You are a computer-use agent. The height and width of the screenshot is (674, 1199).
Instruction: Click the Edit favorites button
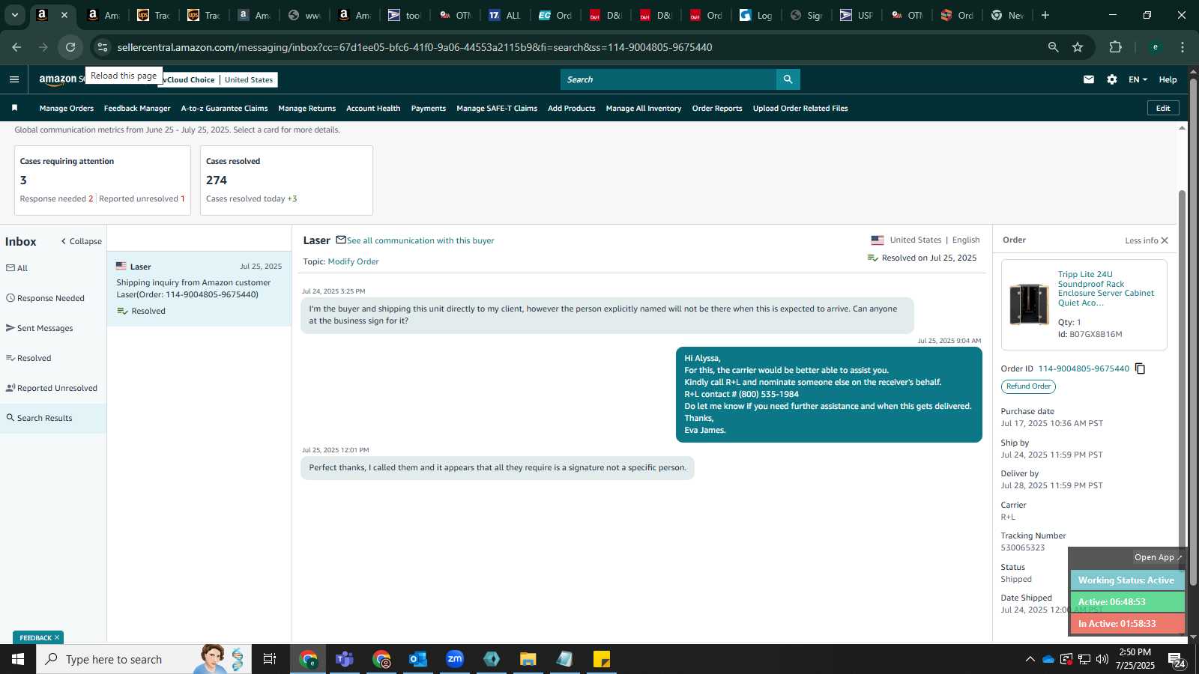point(1163,108)
